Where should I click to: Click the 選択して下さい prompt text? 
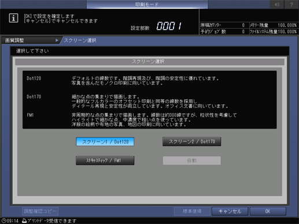(32, 51)
